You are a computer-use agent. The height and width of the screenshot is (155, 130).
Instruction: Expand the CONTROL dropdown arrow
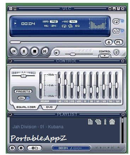point(104,56)
